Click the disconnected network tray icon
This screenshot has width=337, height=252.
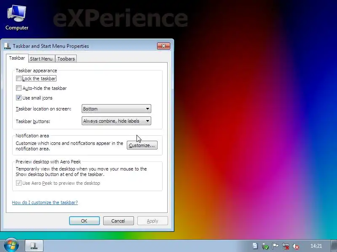[x=286, y=246]
